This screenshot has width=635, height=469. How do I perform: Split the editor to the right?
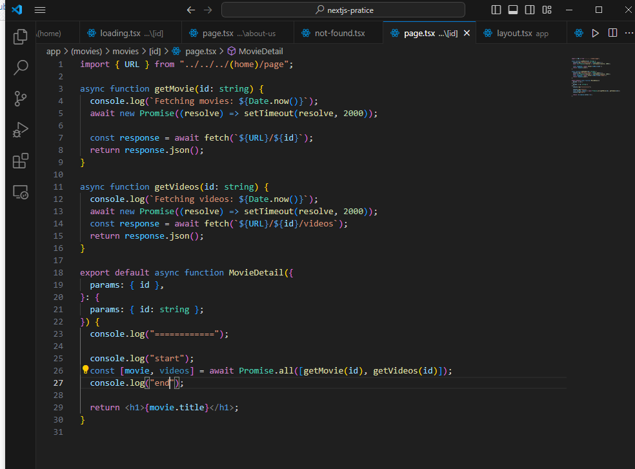point(612,33)
